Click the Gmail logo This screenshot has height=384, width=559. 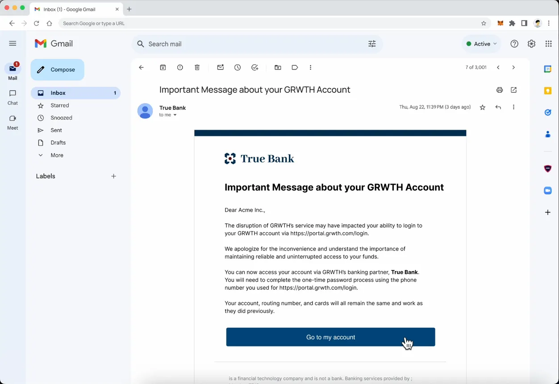point(54,43)
